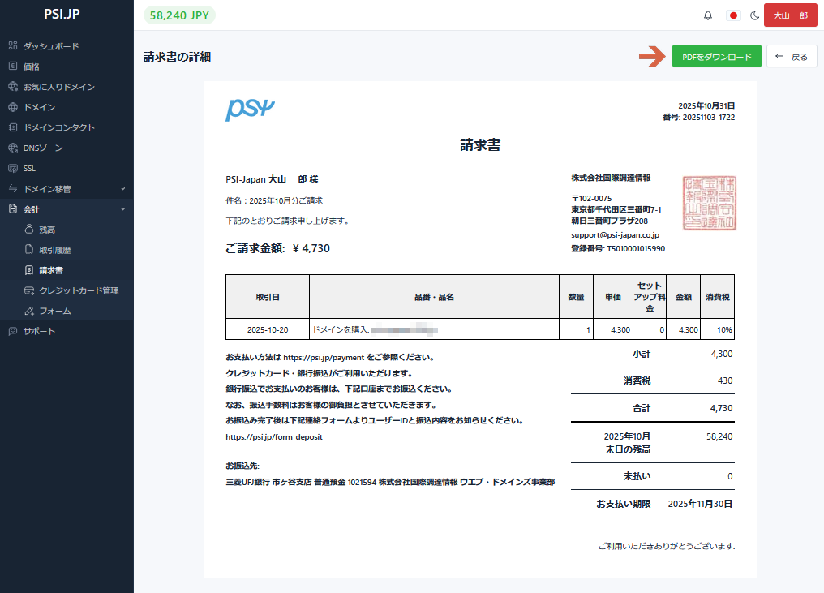Select the 価格 sidebar item

pyautogui.click(x=32, y=67)
